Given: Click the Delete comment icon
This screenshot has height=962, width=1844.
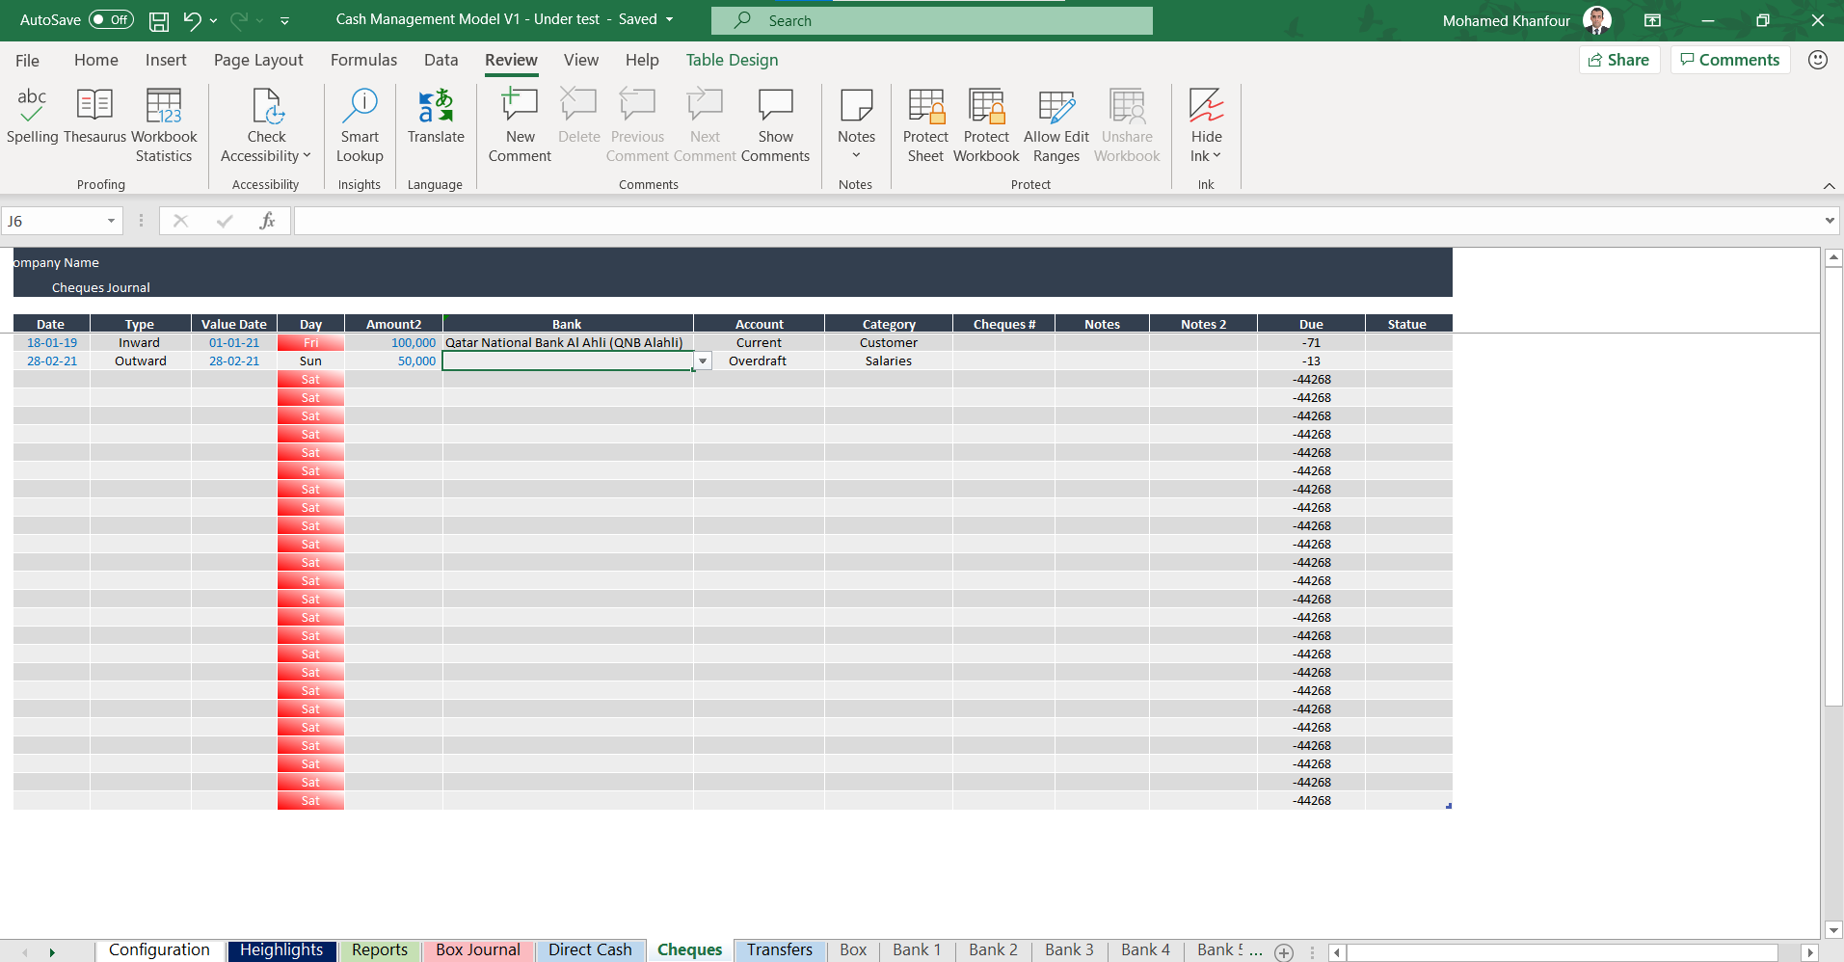Looking at the screenshot, I should pos(578,106).
